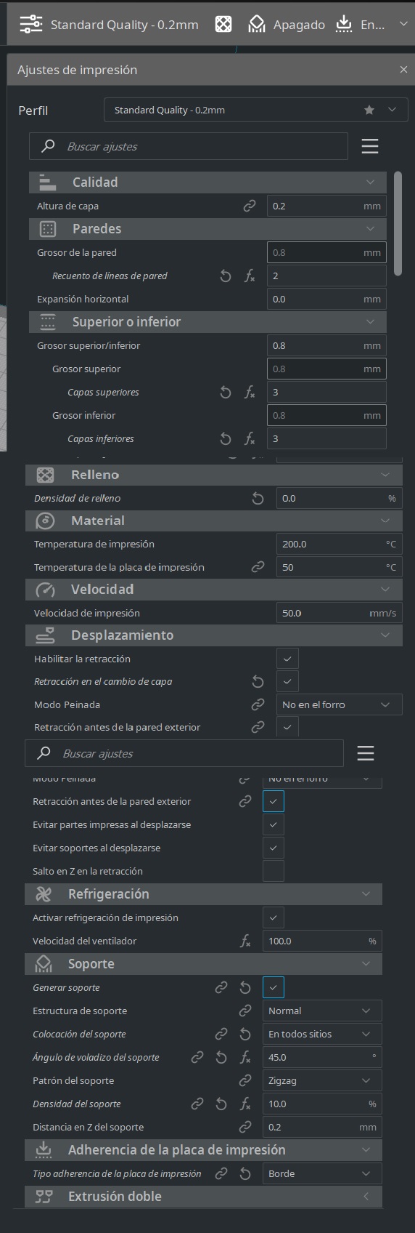The image size is (415, 1233).
Task: Click fx icon for Ángulo de voladizo del soporte
Action: click(245, 1057)
